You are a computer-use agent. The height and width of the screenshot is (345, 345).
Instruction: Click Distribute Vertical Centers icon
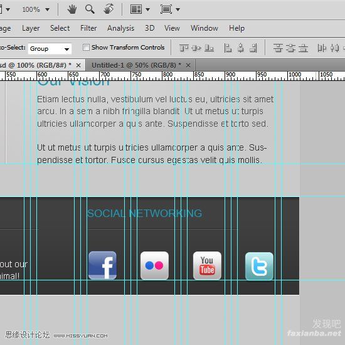(x=290, y=48)
